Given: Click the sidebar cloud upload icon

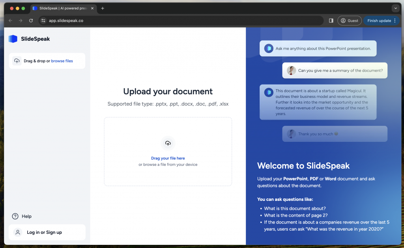Looking at the screenshot, I should click(x=17, y=61).
